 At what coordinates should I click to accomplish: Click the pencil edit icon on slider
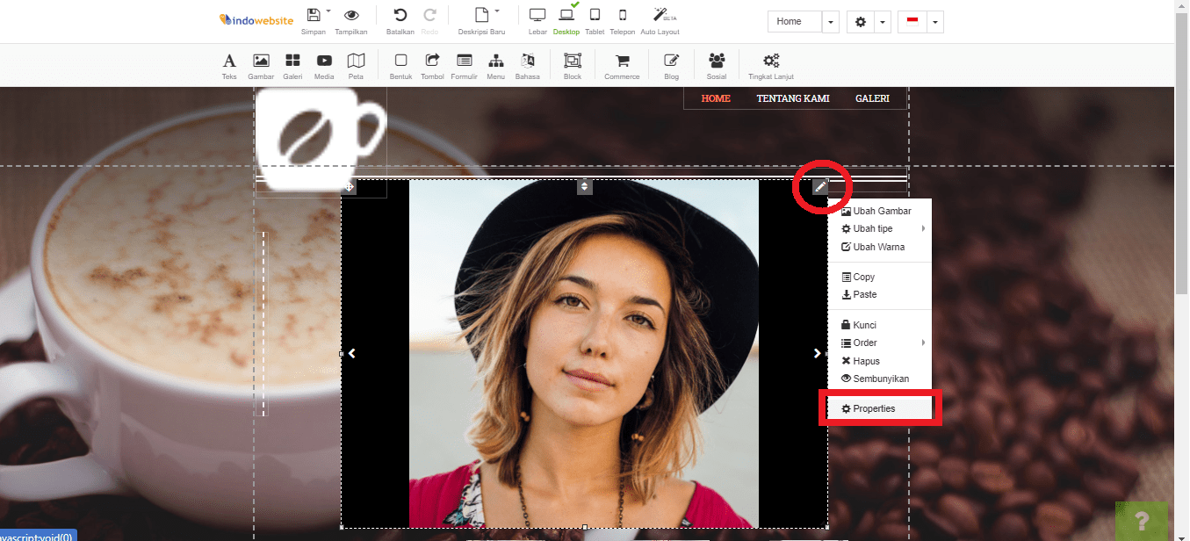pos(819,186)
